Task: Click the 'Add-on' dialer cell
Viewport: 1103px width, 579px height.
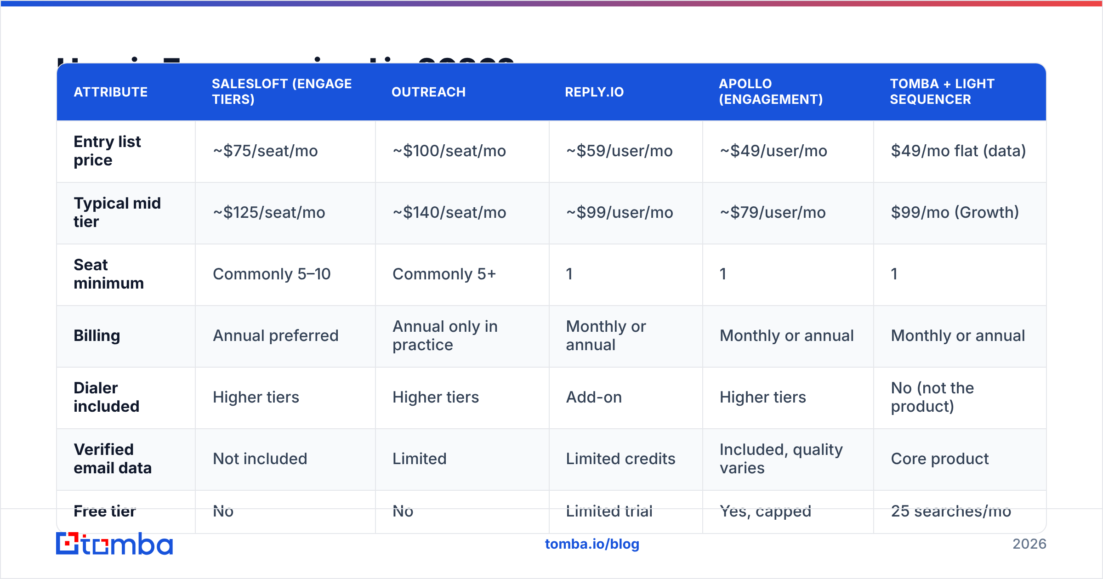Action: tap(594, 397)
